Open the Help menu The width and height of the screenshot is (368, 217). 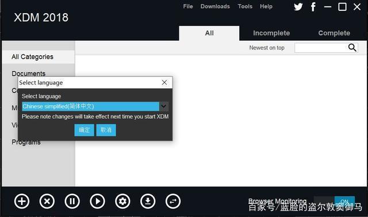click(x=266, y=6)
